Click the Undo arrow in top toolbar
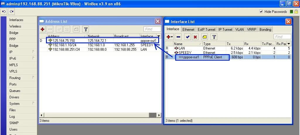 tap(4, 12)
